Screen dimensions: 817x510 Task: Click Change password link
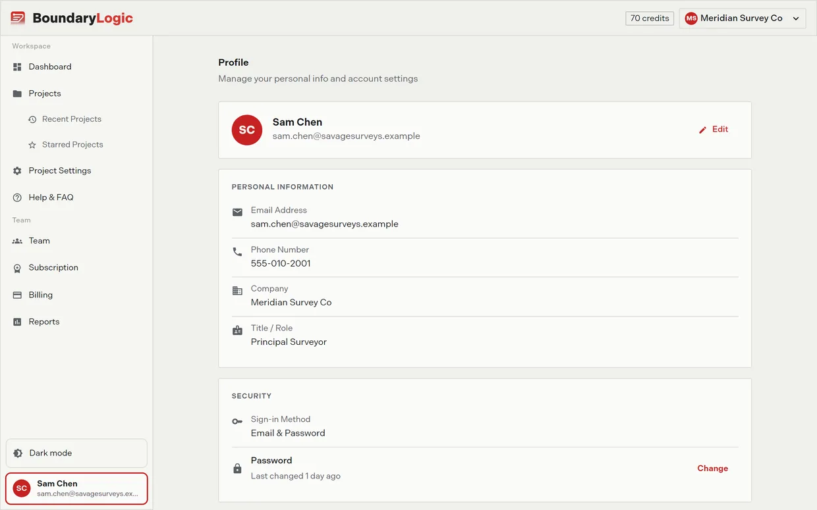(713, 469)
